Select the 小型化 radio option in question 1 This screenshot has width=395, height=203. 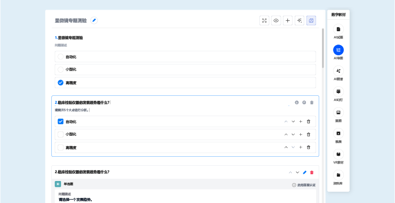pos(60,69)
